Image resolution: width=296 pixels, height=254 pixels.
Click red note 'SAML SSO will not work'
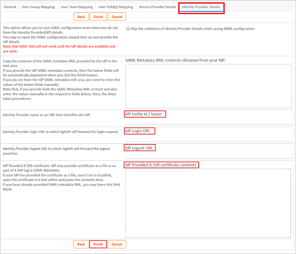pyautogui.click(x=59, y=49)
